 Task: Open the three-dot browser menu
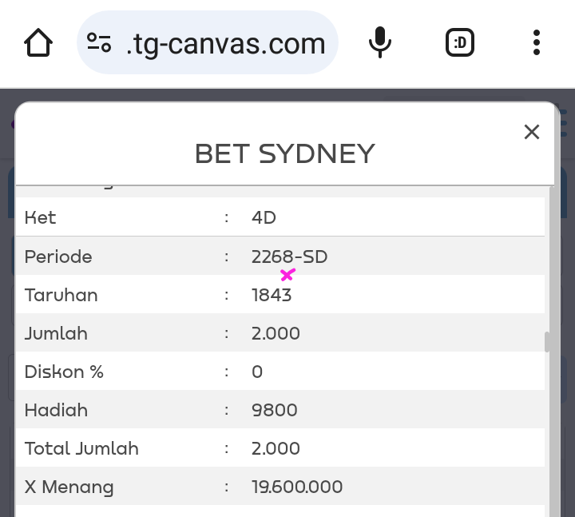tap(537, 43)
